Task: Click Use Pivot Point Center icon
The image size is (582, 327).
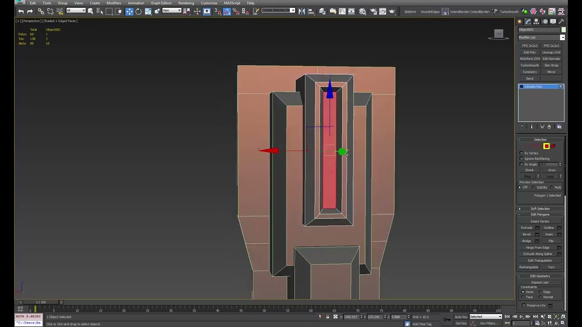Action: pyautogui.click(x=187, y=11)
